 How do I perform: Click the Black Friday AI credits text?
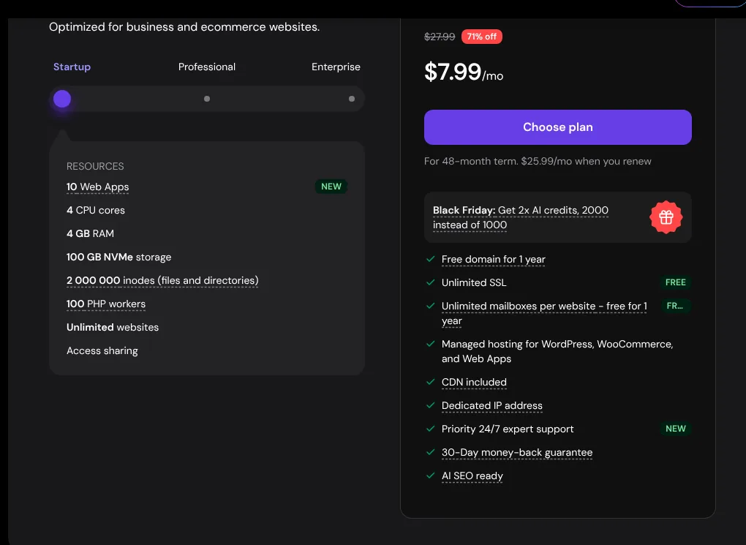[x=521, y=217]
